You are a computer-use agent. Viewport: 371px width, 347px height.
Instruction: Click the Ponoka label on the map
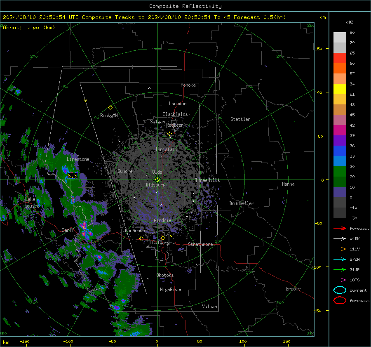[188, 85]
